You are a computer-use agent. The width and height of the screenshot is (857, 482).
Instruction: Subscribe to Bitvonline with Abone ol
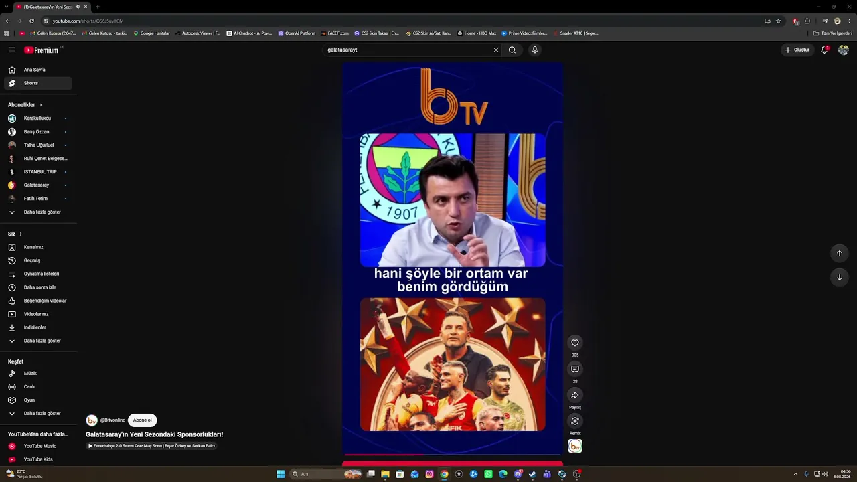(x=142, y=420)
